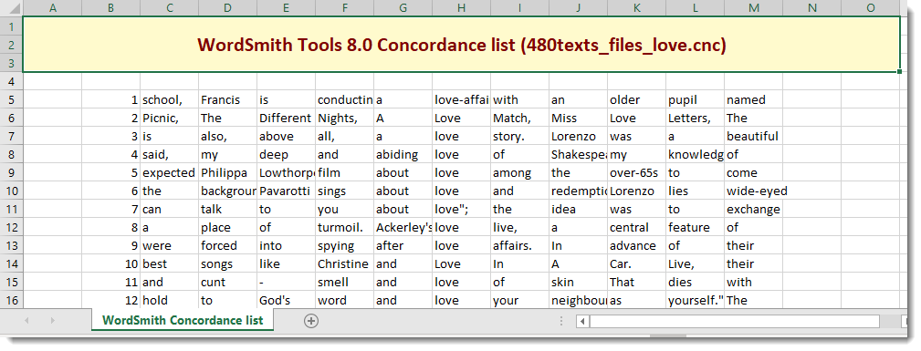Screen dimensions: 921x351
Task: Select cell containing 'spying'
Action: coord(345,245)
